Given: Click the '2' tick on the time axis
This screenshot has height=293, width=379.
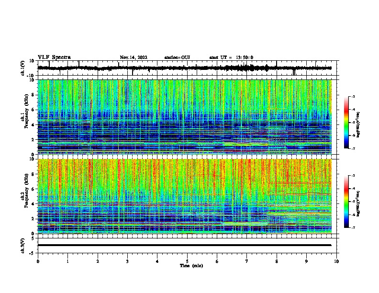Looking at the screenshot, I should [x=98, y=261].
